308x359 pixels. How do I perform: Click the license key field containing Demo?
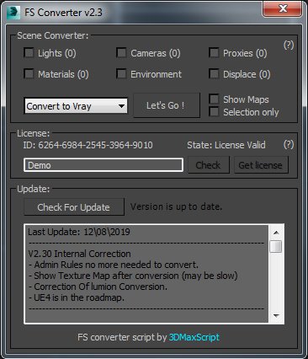[104, 165]
